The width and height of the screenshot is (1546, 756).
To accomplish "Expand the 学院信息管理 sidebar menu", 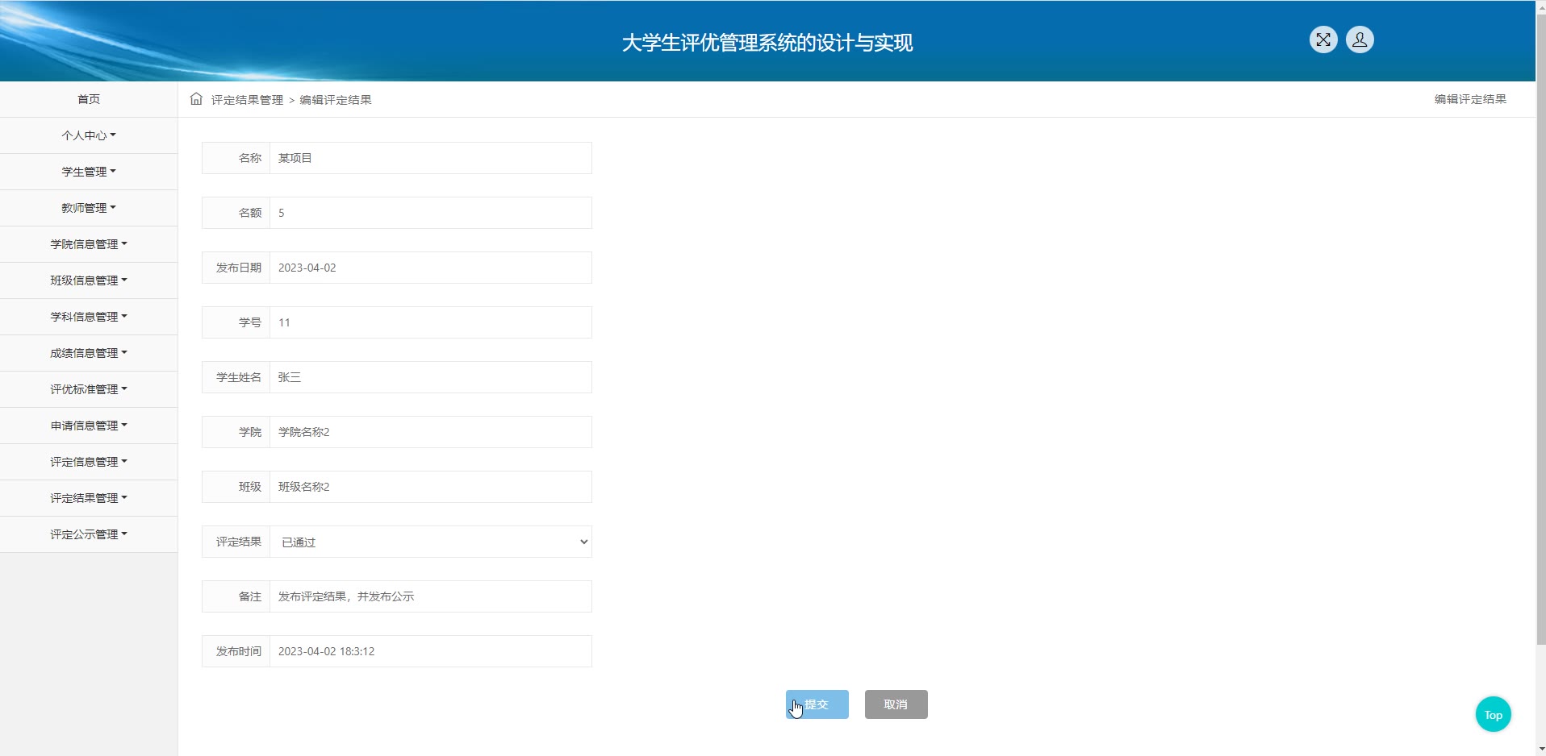I will coord(89,244).
